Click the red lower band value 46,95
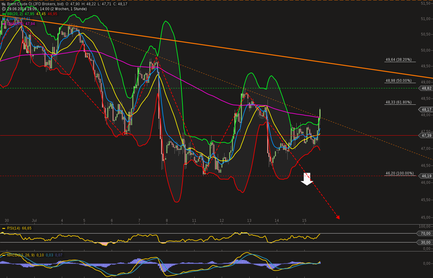 pyautogui.click(x=52, y=14)
